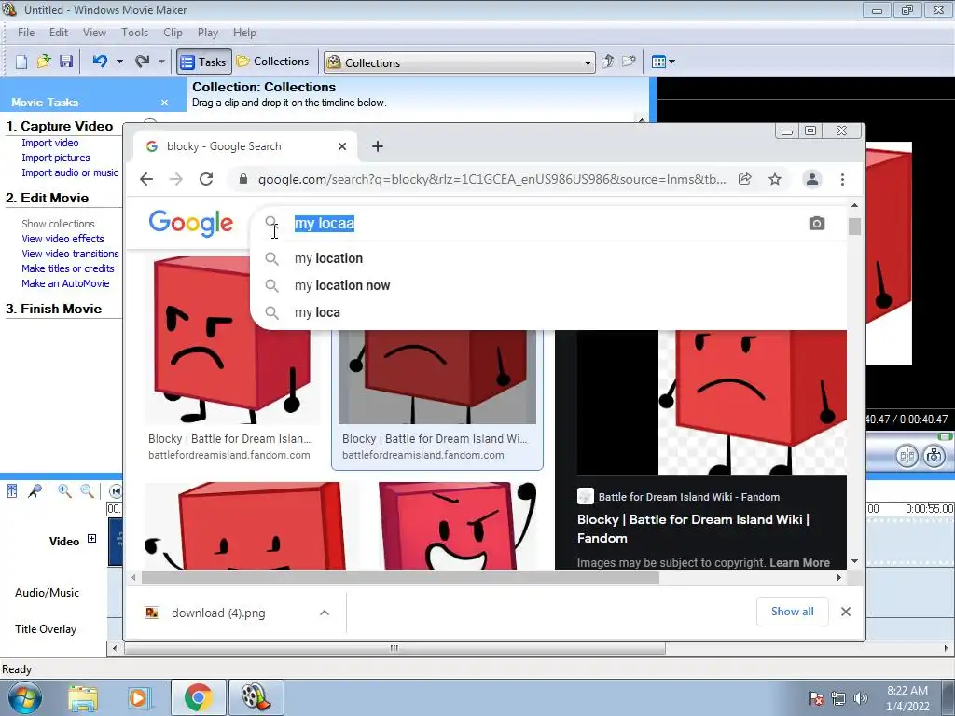The height and width of the screenshot is (716, 955).
Task: Collapse the 2. Edit Movie section
Action: [47, 198]
